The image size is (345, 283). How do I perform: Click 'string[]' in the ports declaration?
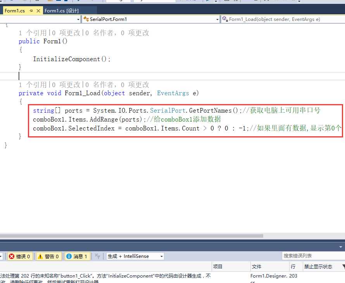[47, 110]
